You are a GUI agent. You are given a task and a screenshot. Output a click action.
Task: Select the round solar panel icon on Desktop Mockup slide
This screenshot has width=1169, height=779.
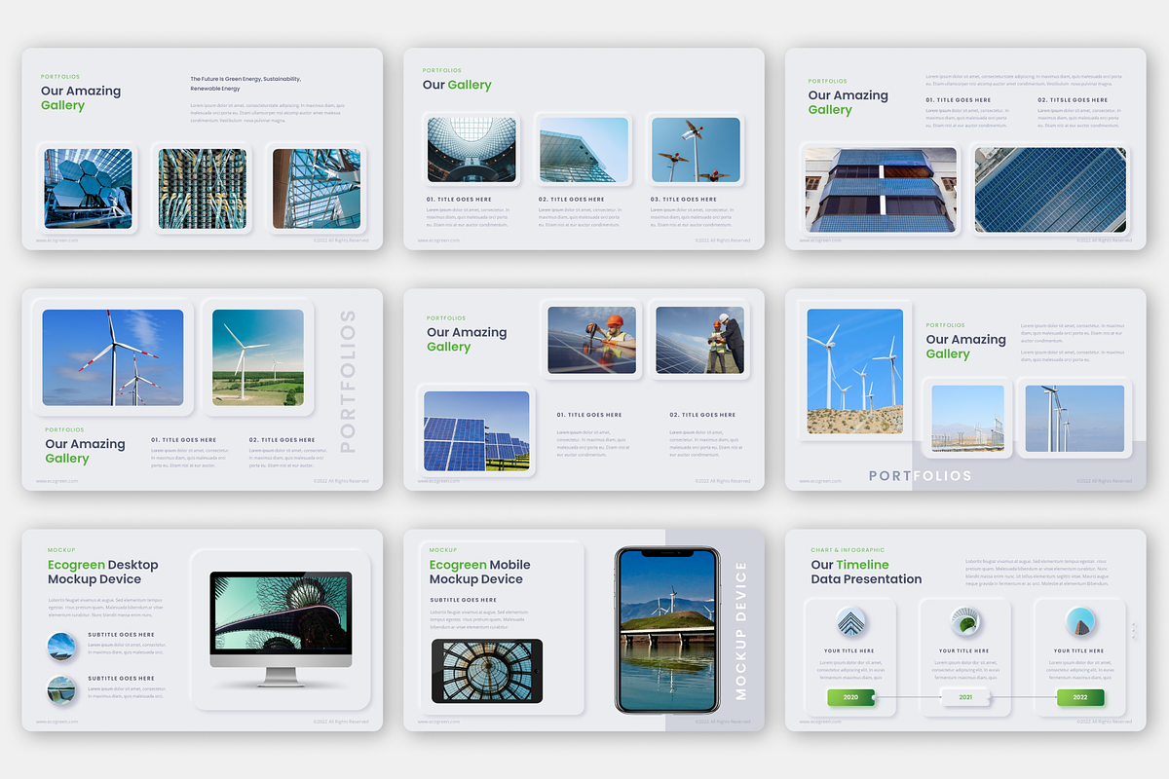[62, 647]
